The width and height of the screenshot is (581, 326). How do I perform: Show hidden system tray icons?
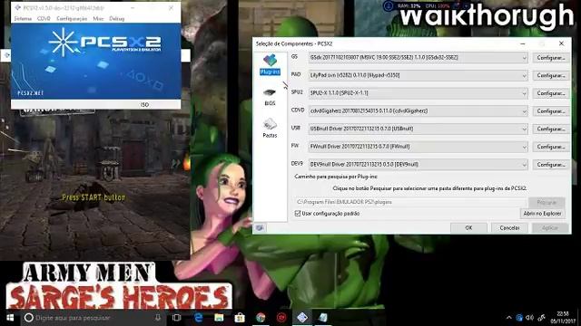pyautogui.click(x=508, y=318)
